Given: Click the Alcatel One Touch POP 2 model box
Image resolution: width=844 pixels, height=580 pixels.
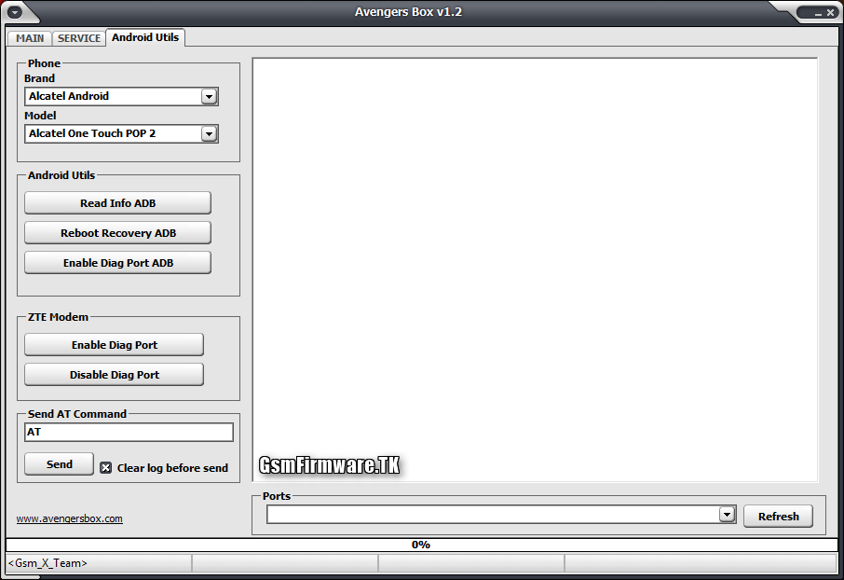Looking at the screenshot, I should click(121, 133).
